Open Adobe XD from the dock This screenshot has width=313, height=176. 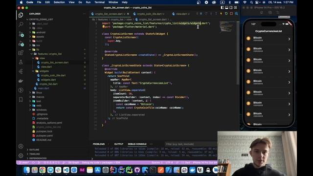pyautogui.click(x=82, y=170)
